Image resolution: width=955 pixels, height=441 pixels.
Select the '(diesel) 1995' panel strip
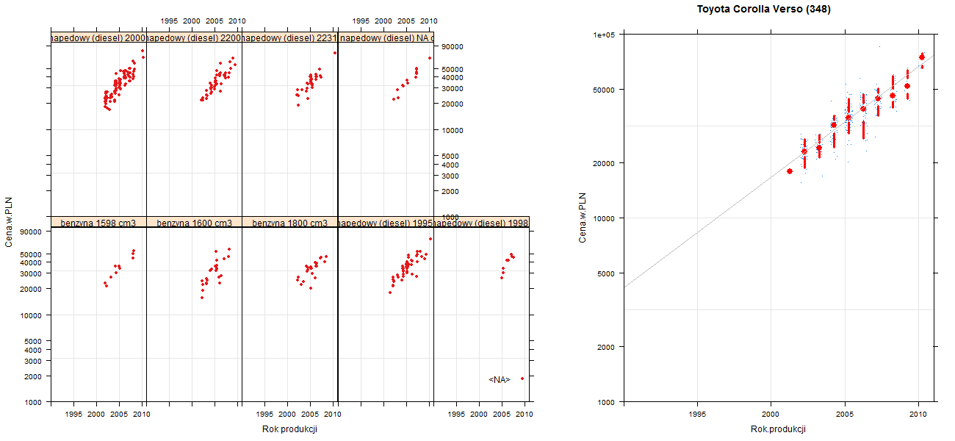point(386,222)
